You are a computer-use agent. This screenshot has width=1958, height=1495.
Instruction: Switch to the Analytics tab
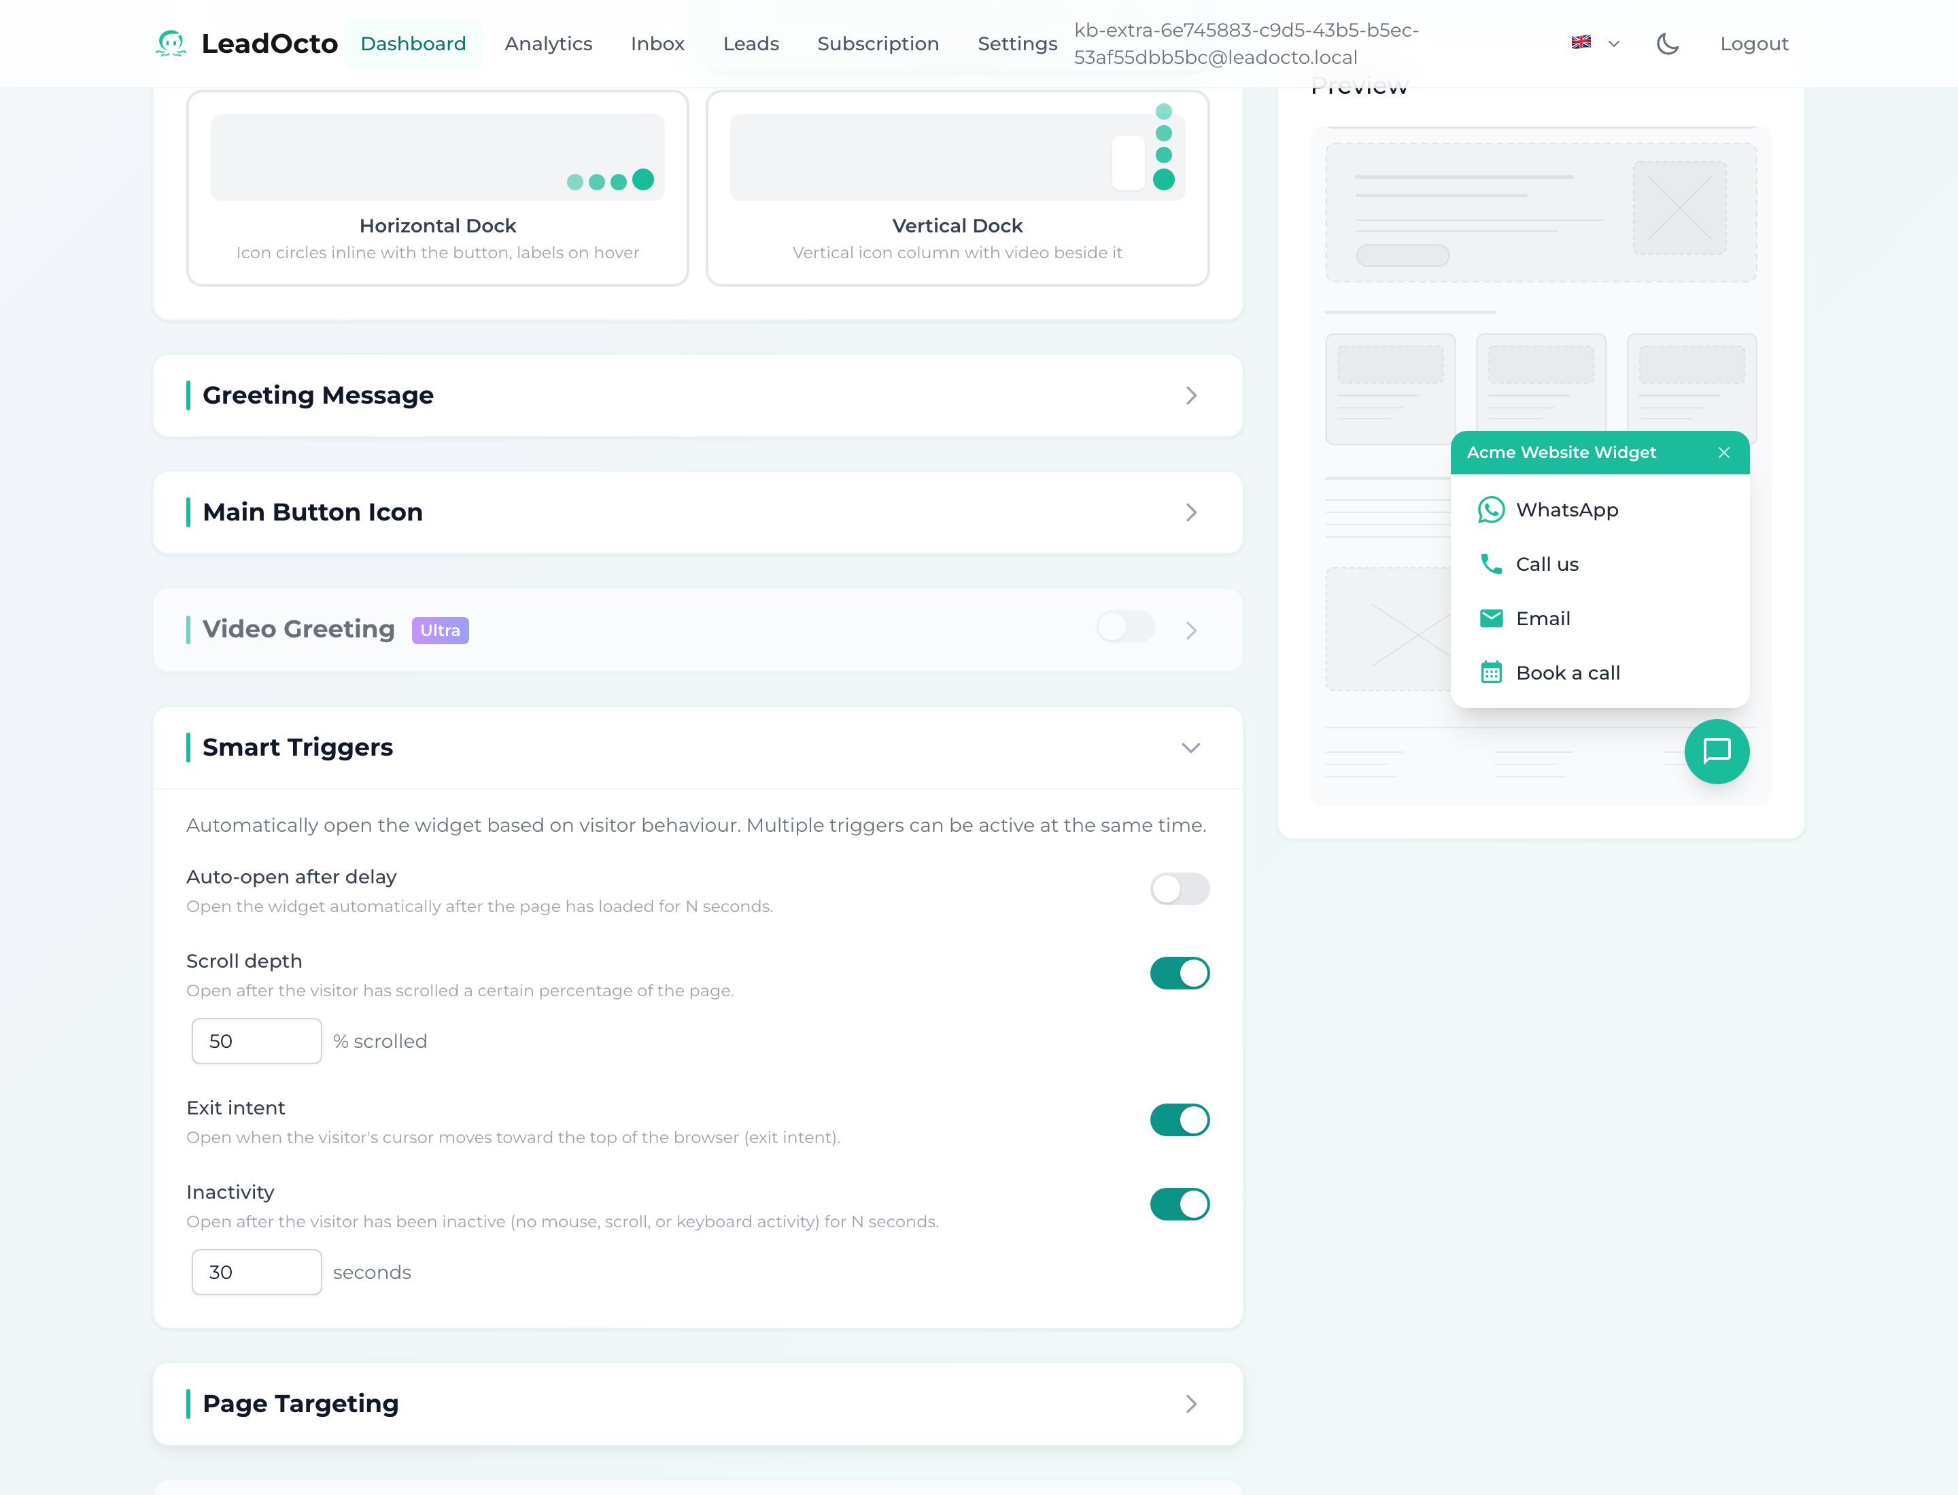549,43
